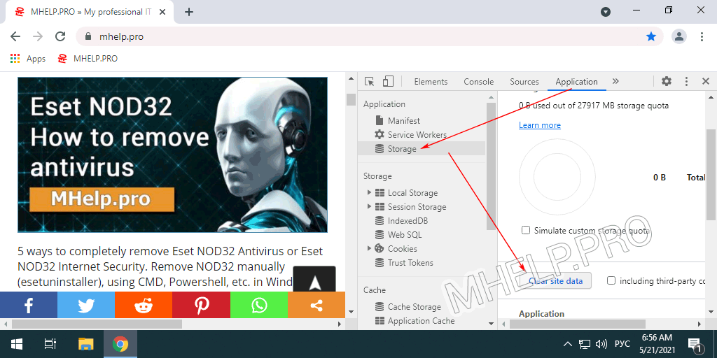Open File Explorer from taskbar
Viewport: 717px width, 358px height.
(x=86, y=344)
